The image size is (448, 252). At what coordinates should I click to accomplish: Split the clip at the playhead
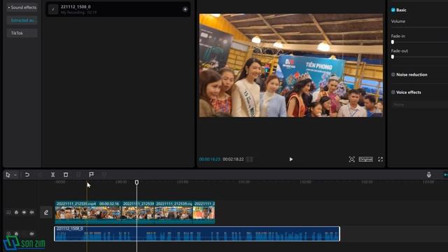[53, 174]
